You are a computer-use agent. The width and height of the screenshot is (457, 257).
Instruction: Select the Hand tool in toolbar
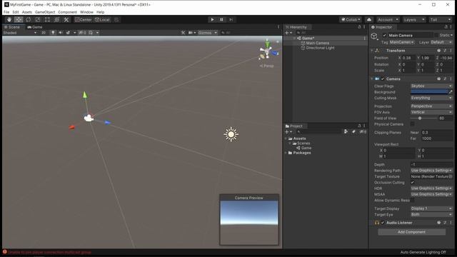[x=9, y=19]
